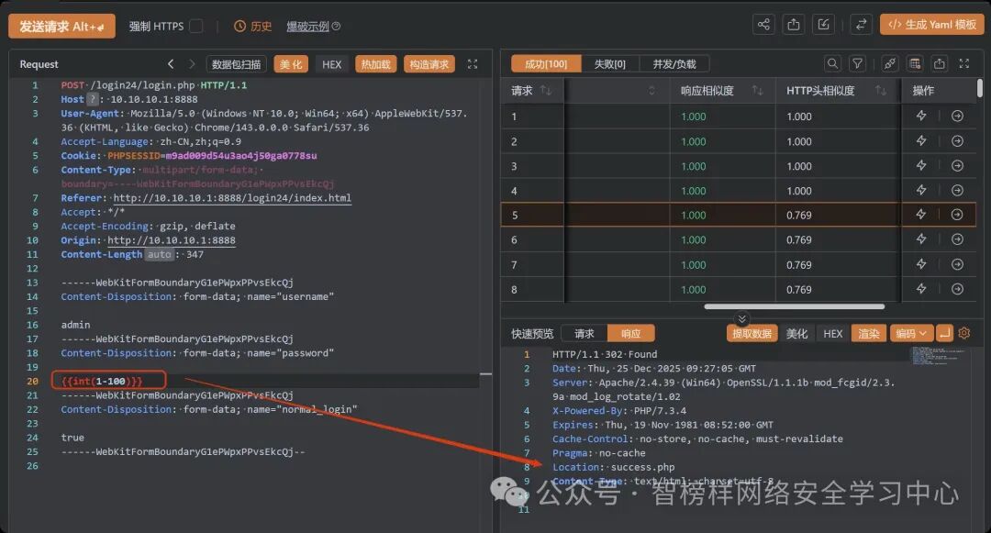Open the 编码 encoding dropdown
This screenshot has width=991, height=533.
(x=911, y=333)
